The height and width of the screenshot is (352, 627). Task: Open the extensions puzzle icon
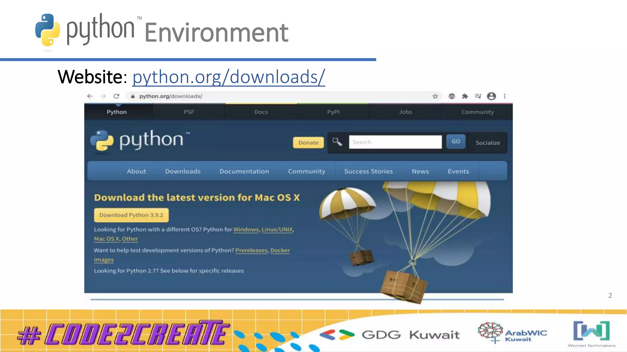[x=465, y=96]
